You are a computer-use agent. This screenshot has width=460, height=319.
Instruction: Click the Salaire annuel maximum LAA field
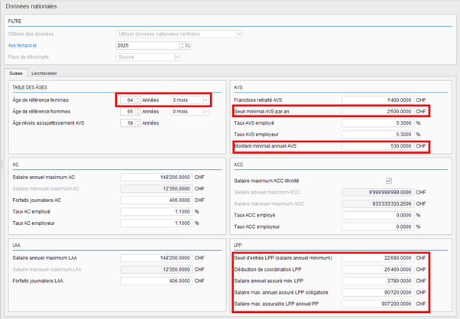click(x=157, y=259)
